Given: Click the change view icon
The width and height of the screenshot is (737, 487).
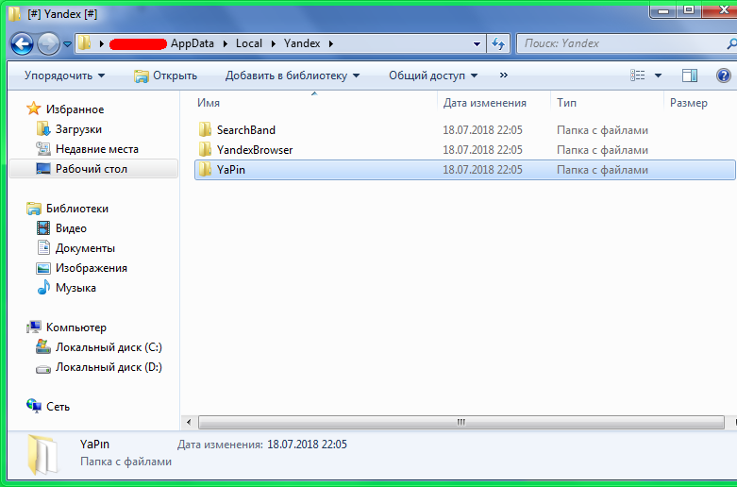Looking at the screenshot, I should (637, 76).
